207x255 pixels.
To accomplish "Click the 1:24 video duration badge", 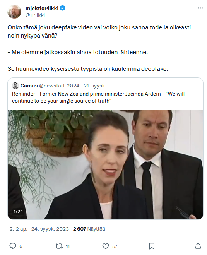I will tap(18, 211).
